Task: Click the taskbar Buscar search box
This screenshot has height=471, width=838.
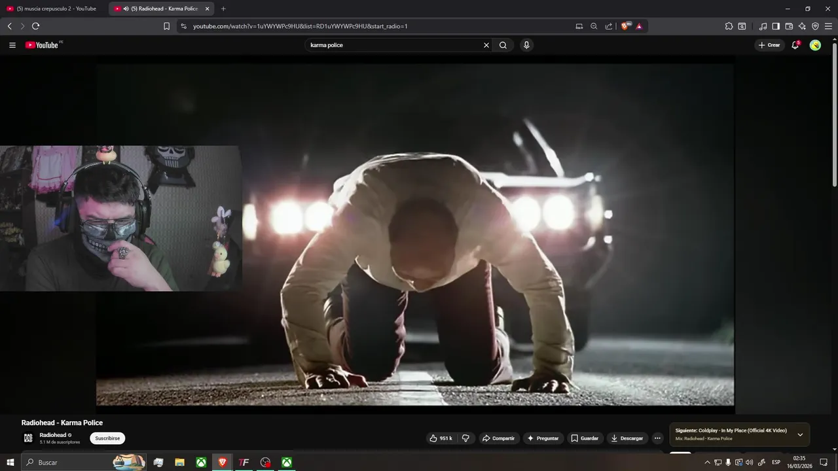Action: (84, 462)
